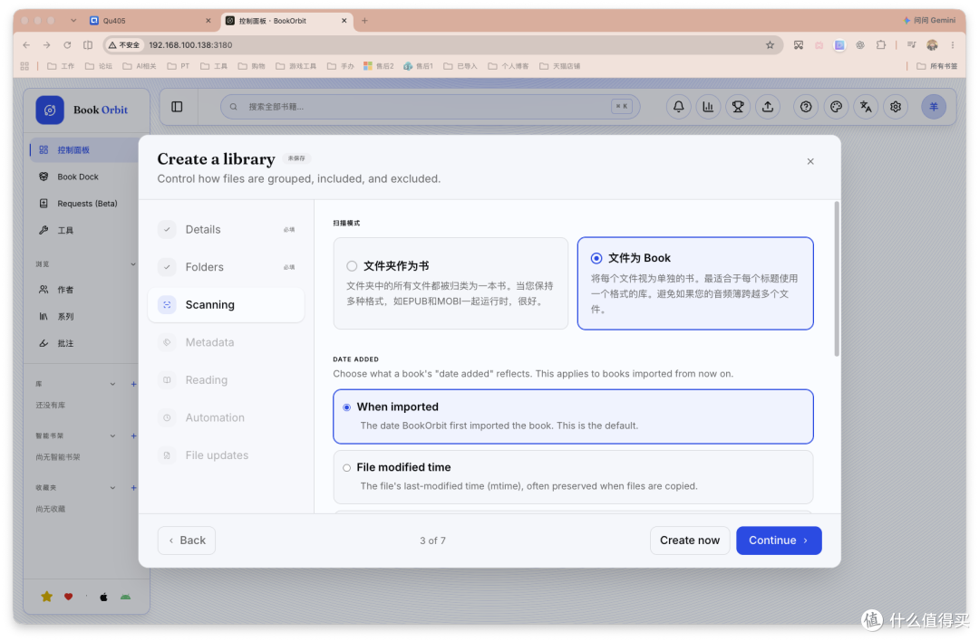Click the Create now button
979x641 pixels.
[x=690, y=541]
